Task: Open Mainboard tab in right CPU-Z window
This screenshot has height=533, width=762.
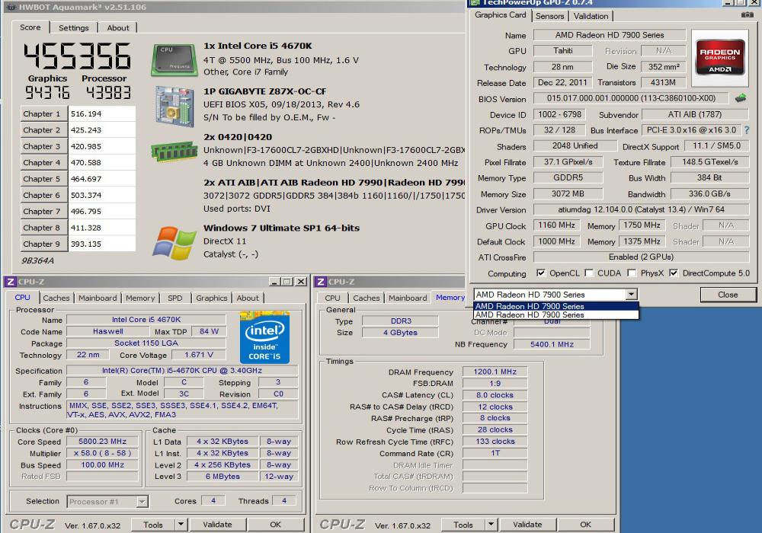Action: point(408,298)
